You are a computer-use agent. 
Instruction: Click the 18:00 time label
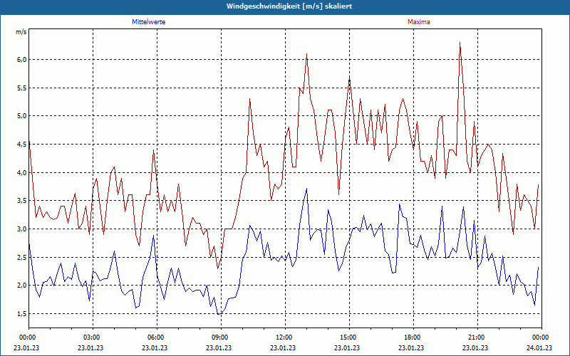click(x=413, y=337)
